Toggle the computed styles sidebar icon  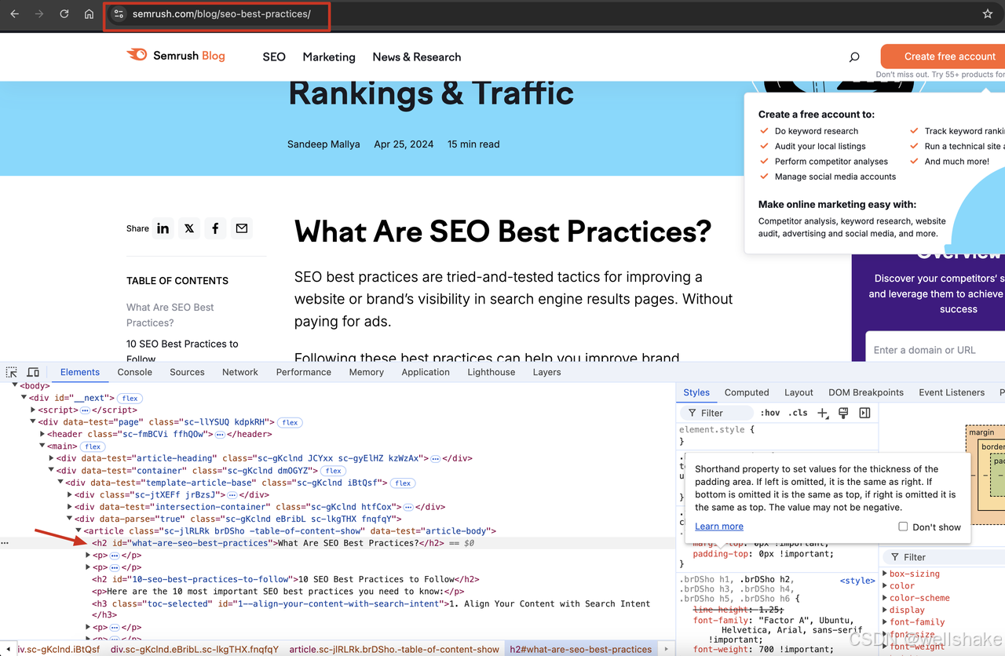tap(864, 413)
